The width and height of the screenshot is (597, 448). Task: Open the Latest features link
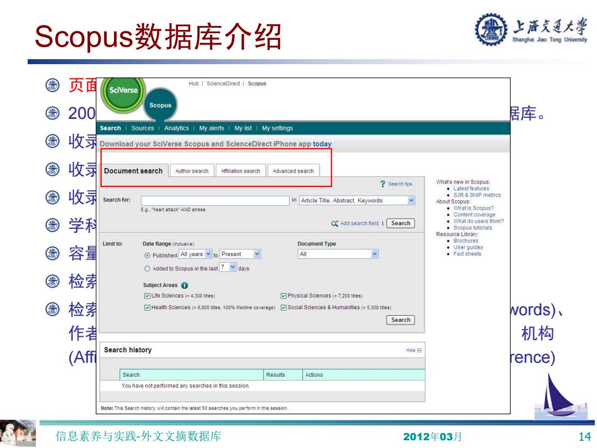coord(472,189)
